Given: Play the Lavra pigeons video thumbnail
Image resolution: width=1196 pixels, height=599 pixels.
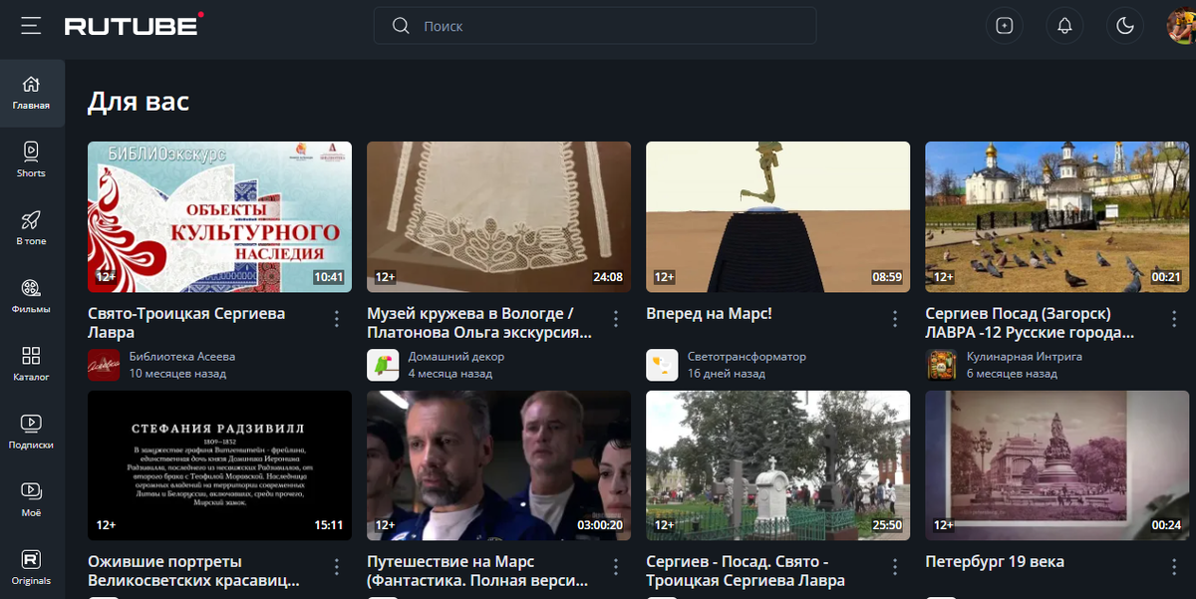Looking at the screenshot, I should click(1056, 216).
